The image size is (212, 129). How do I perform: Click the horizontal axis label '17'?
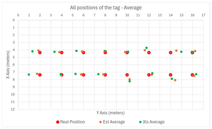pyautogui.click(x=203, y=15)
